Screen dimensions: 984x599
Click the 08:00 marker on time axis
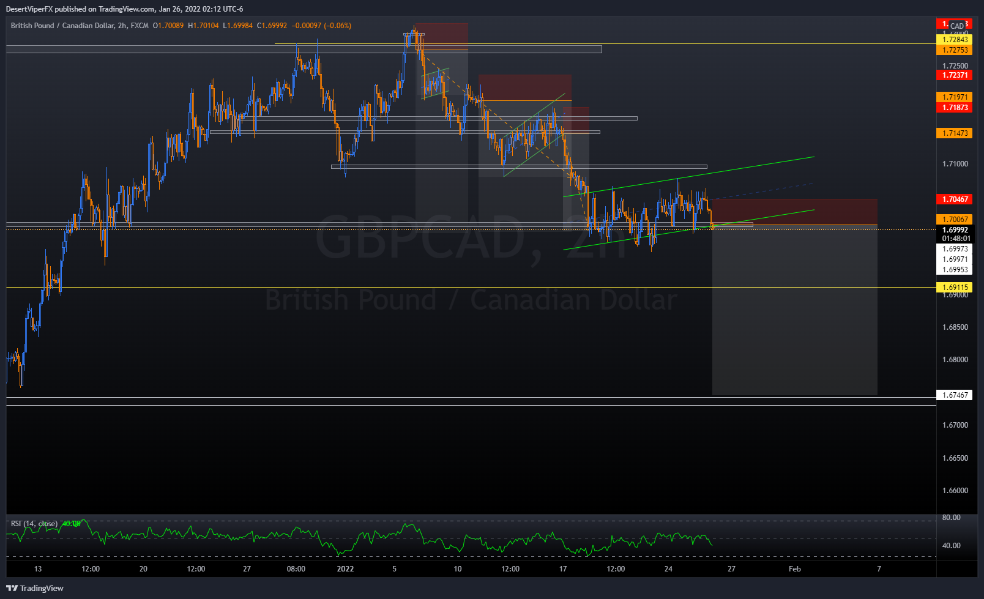(x=296, y=569)
